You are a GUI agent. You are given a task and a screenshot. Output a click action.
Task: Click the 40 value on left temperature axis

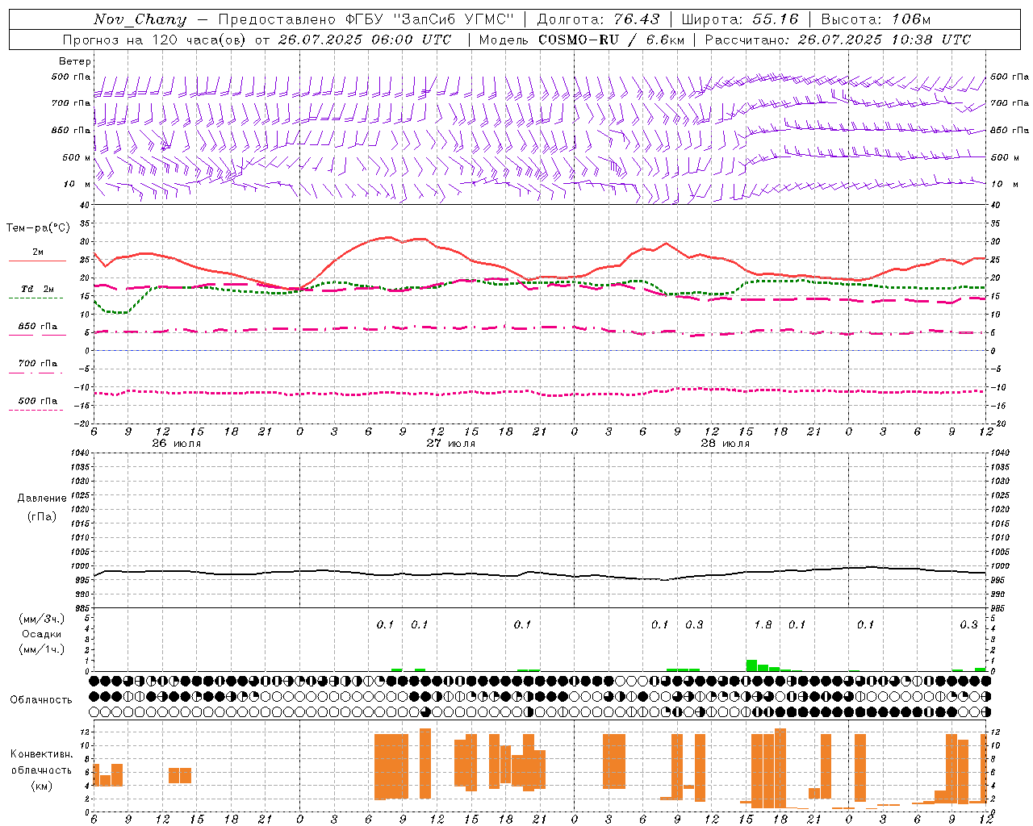pos(85,205)
